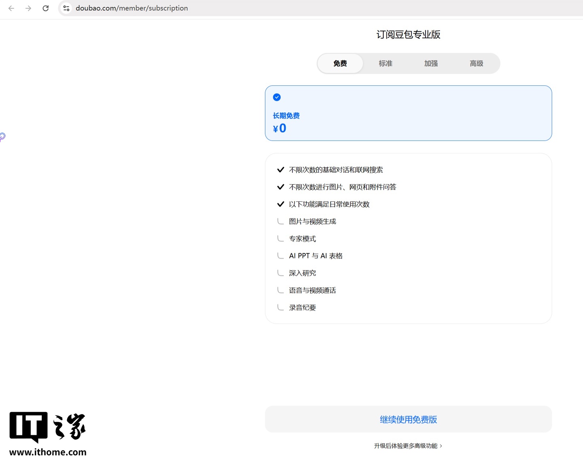Click the 录音纪要 sub-item
The width and height of the screenshot is (583, 463).
302,308
